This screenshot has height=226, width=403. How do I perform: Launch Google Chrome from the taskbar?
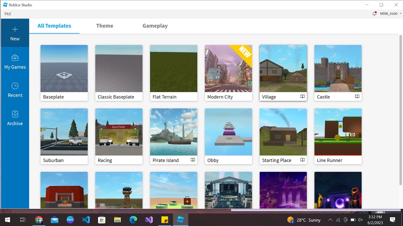[x=39, y=220]
